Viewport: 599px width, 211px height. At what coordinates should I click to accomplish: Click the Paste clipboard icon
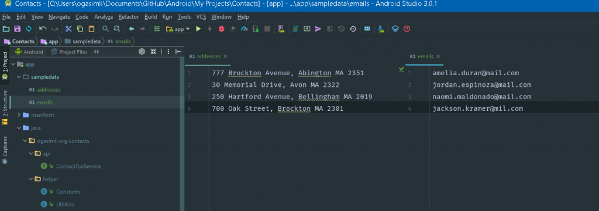[91, 29]
